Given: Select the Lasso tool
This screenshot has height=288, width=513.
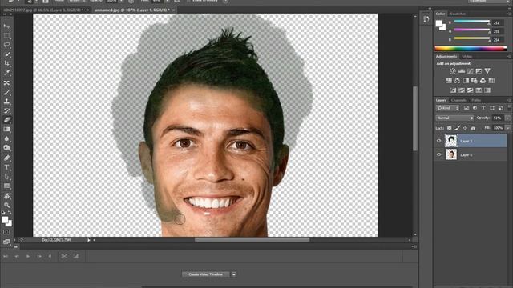Looking at the screenshot, I should point(6,45).
